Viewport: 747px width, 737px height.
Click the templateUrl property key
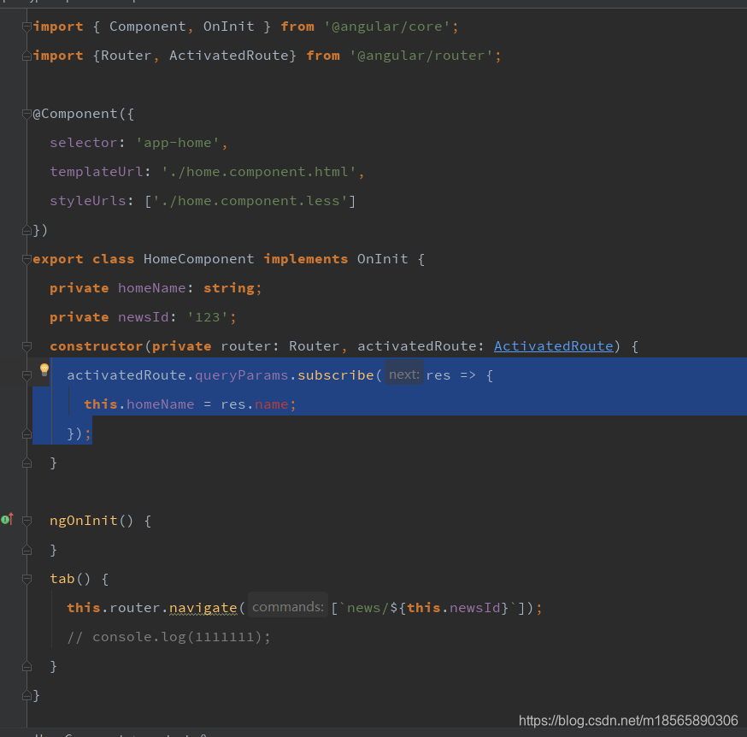[x=97, y=172]
